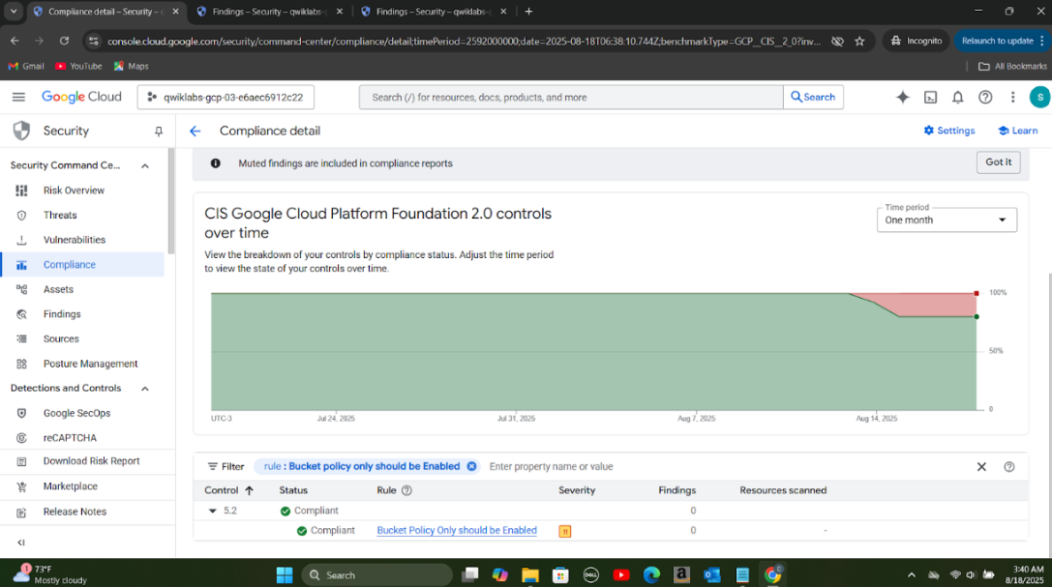Remove the Bucket policy filter chip

(471, 466)
